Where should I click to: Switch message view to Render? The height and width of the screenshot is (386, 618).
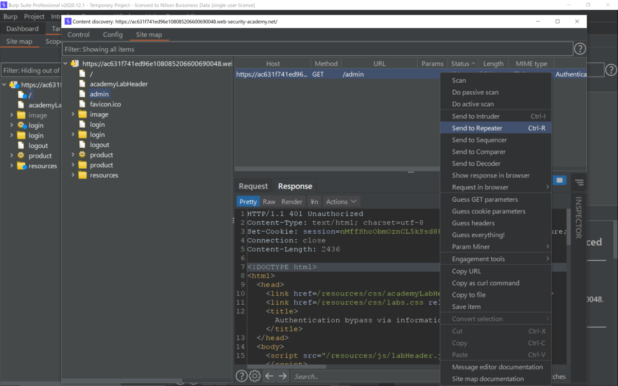coord(292,202)
